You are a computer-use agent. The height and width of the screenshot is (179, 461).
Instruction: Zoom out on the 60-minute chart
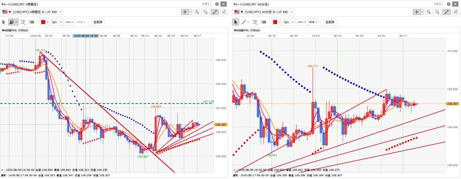(437, 12)
